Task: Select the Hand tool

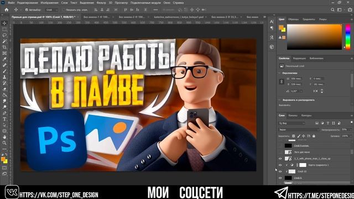Action: 4,137
